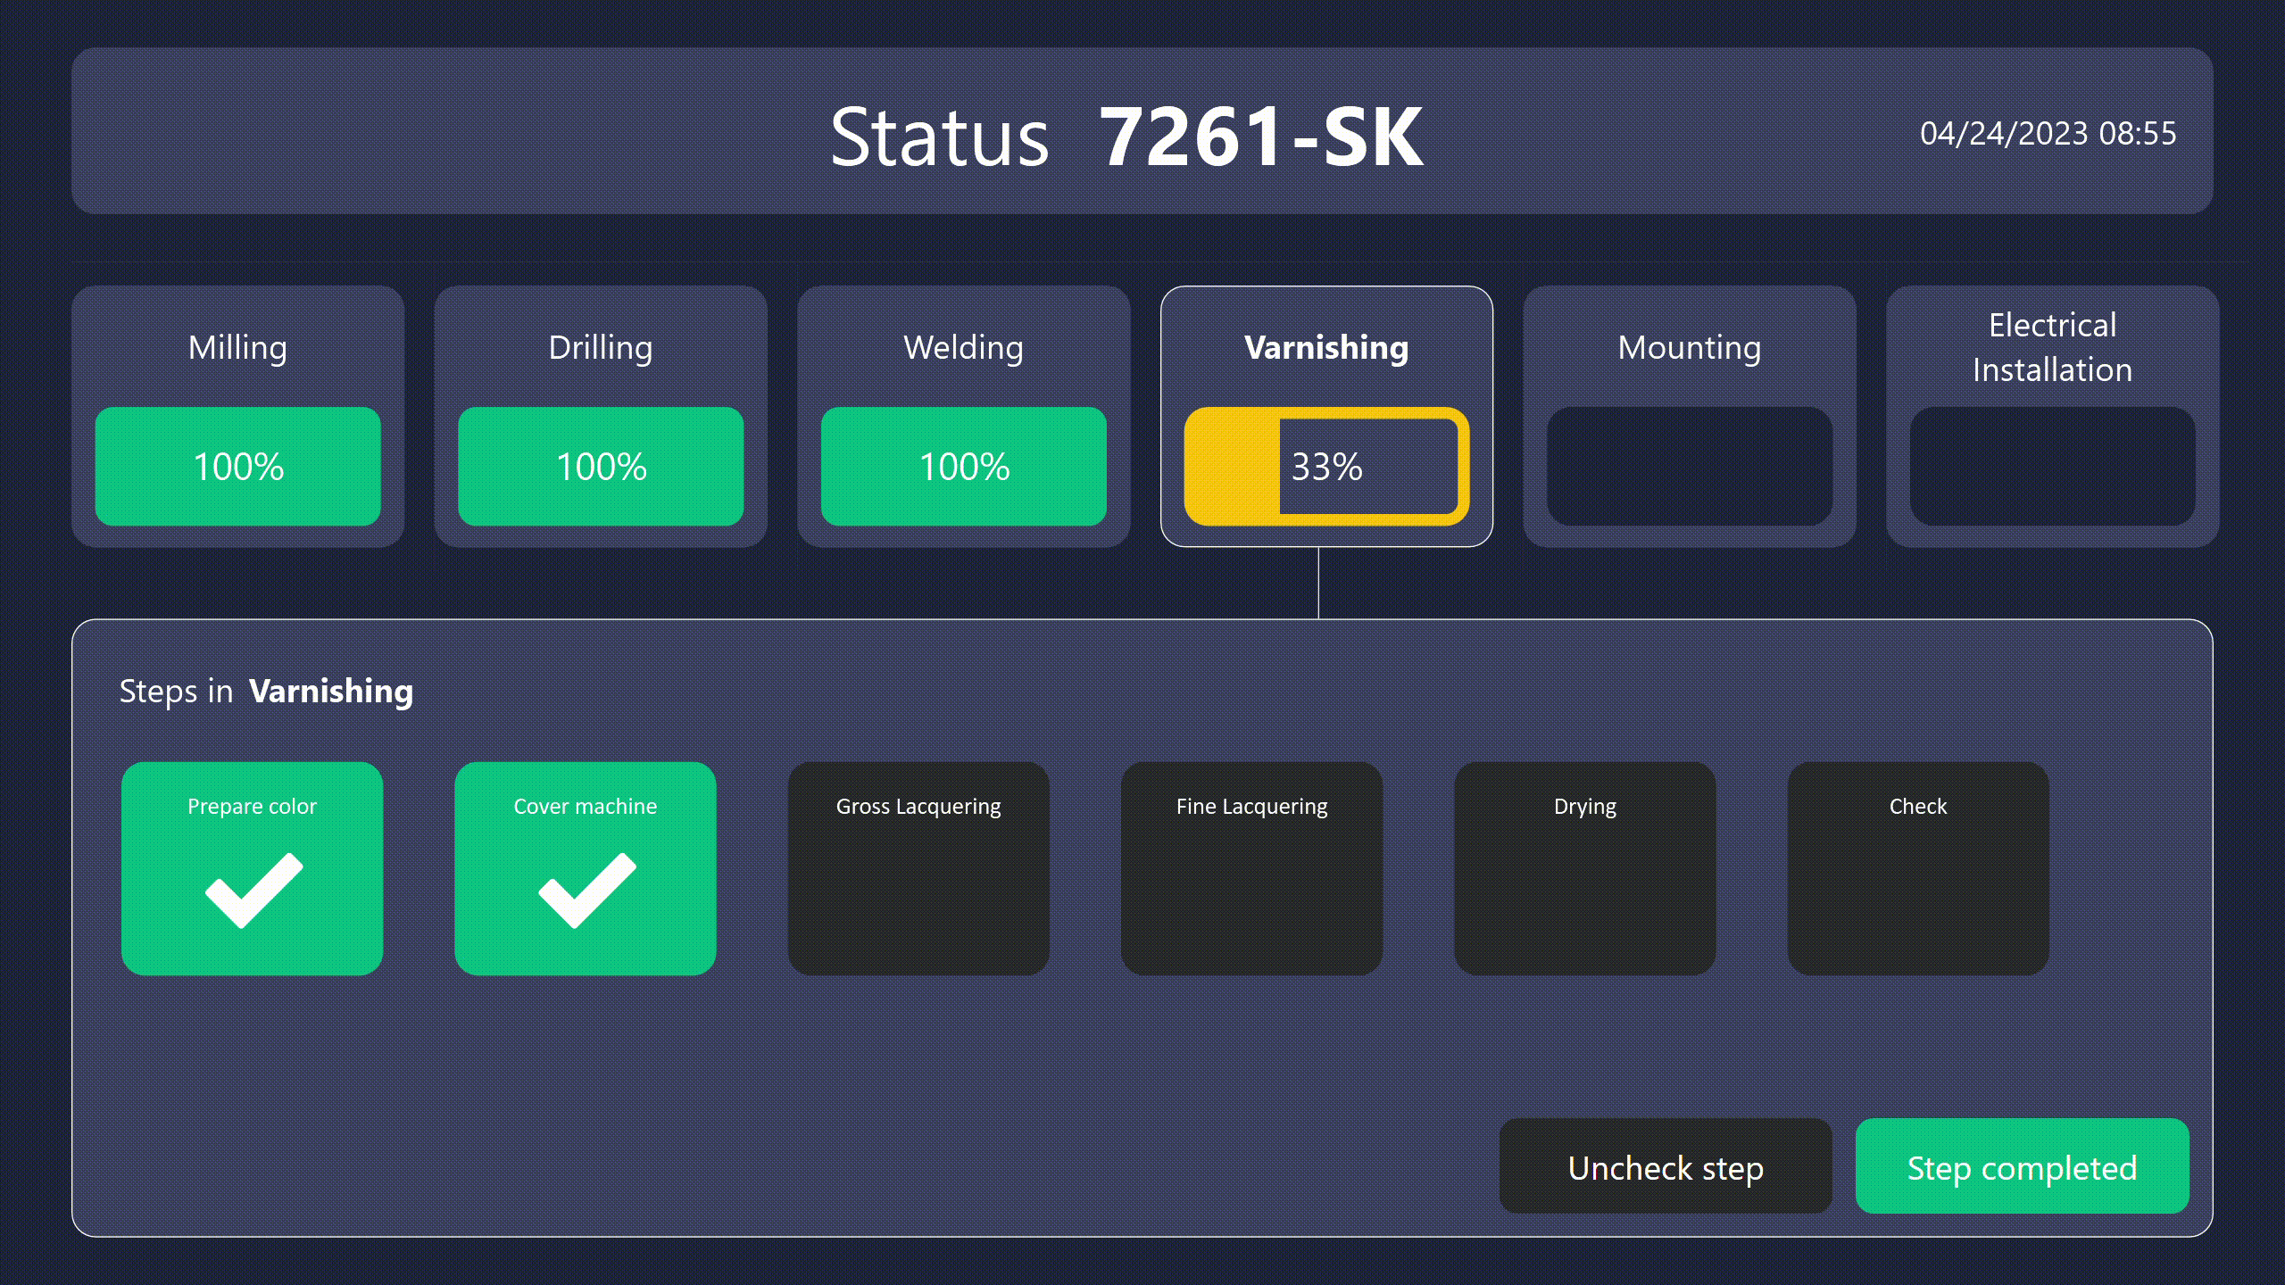Screen dimensions: 2285x1285
Task: Click the Uncheck step button
Action: tap(1666, 1166)
